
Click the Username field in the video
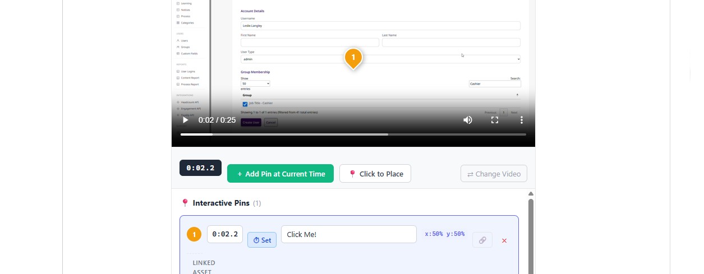tap(380, 26)
